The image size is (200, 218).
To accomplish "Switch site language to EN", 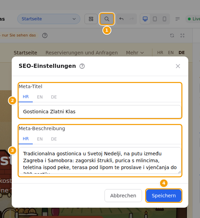I will [x=171, y=53].
